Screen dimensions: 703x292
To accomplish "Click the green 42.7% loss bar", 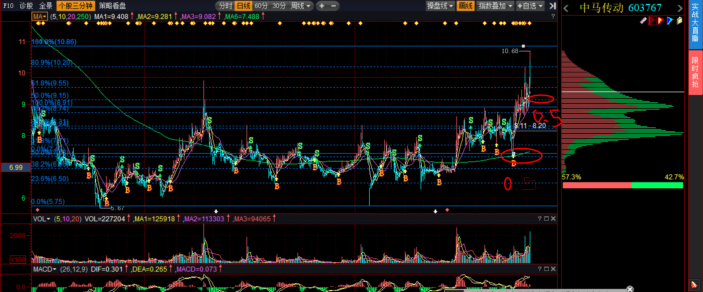I will 657,185.
